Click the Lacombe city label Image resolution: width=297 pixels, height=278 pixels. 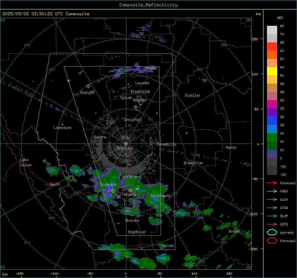pos(142,83)
